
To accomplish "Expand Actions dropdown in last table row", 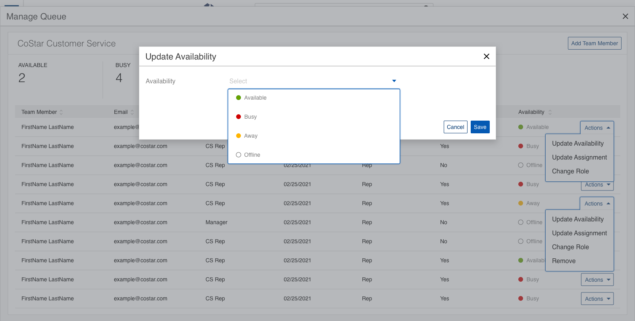I will [x=597, y=299].
